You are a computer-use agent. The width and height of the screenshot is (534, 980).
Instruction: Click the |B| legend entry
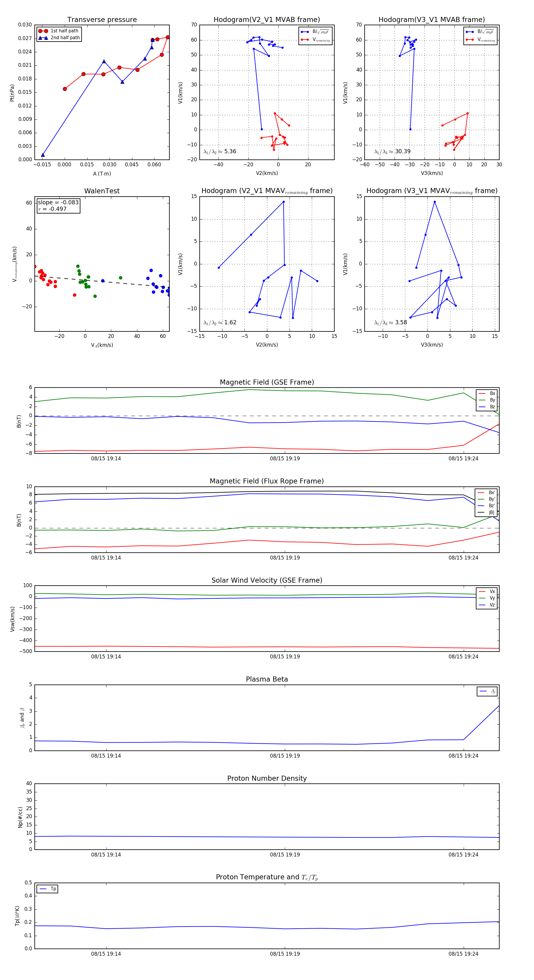coord(486,513)
